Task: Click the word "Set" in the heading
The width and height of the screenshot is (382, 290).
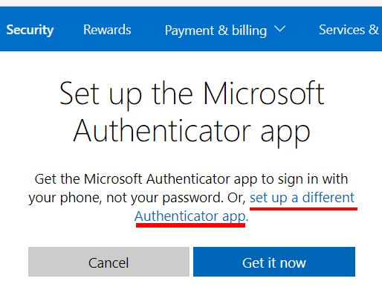Action: pyautogui.click(x=80, y=93)
